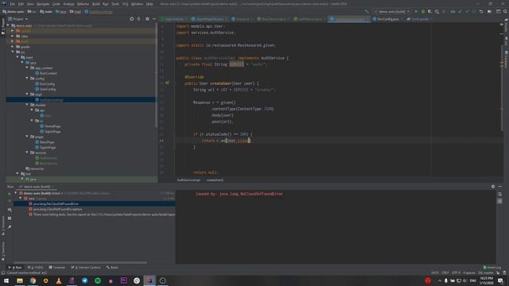This screenshot has width=509, height=286.
Task: Open the run configuration dropdown
Action: pyautogui.click(x=392, y=11)
